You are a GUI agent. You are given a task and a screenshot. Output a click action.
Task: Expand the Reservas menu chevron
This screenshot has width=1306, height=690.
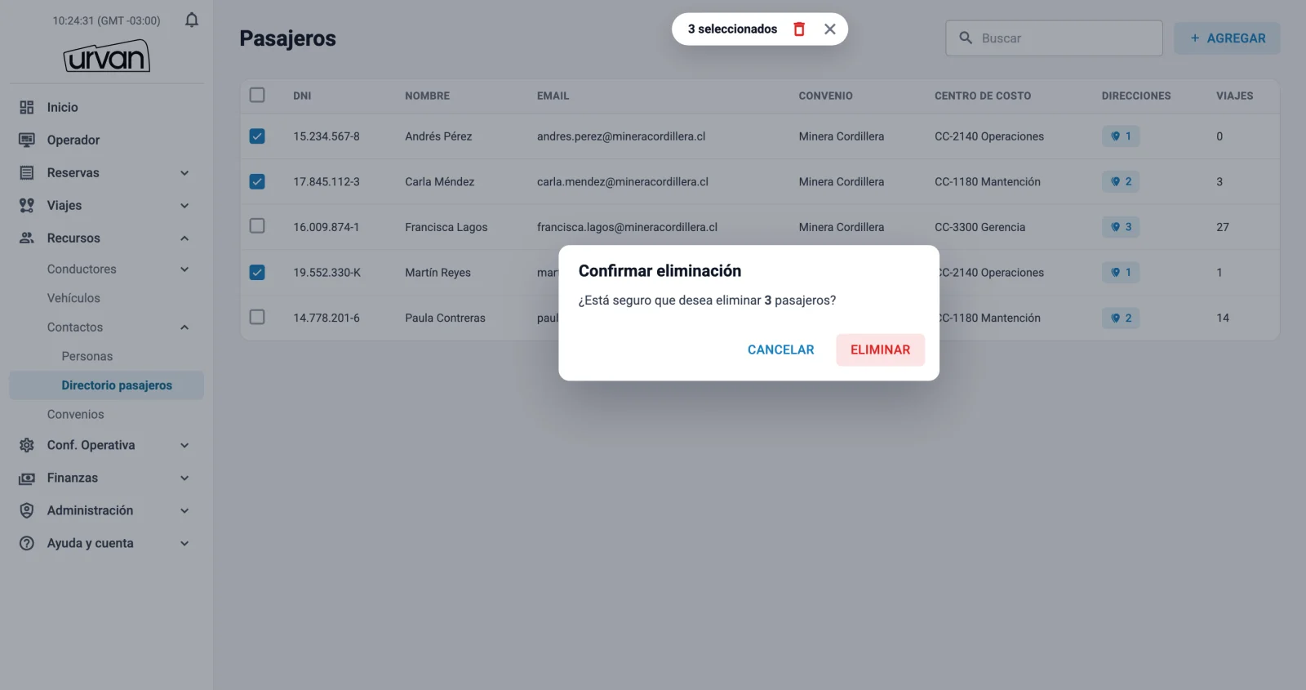pos(184,173)
